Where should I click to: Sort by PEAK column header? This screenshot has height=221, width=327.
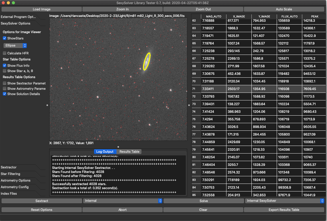pyautogui.click(x=315, y=16)
